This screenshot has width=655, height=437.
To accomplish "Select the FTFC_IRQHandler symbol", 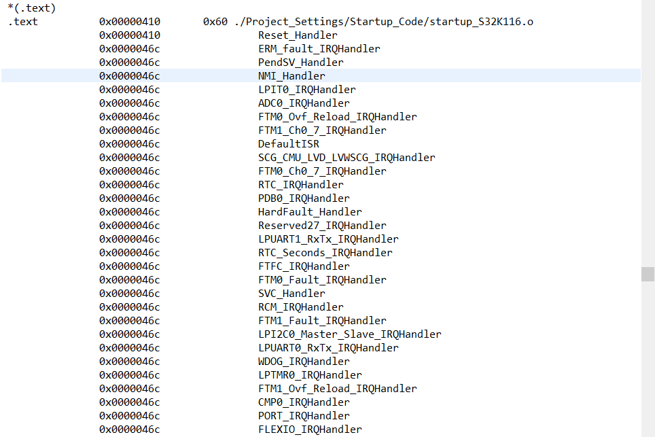I will pos(304,266).
